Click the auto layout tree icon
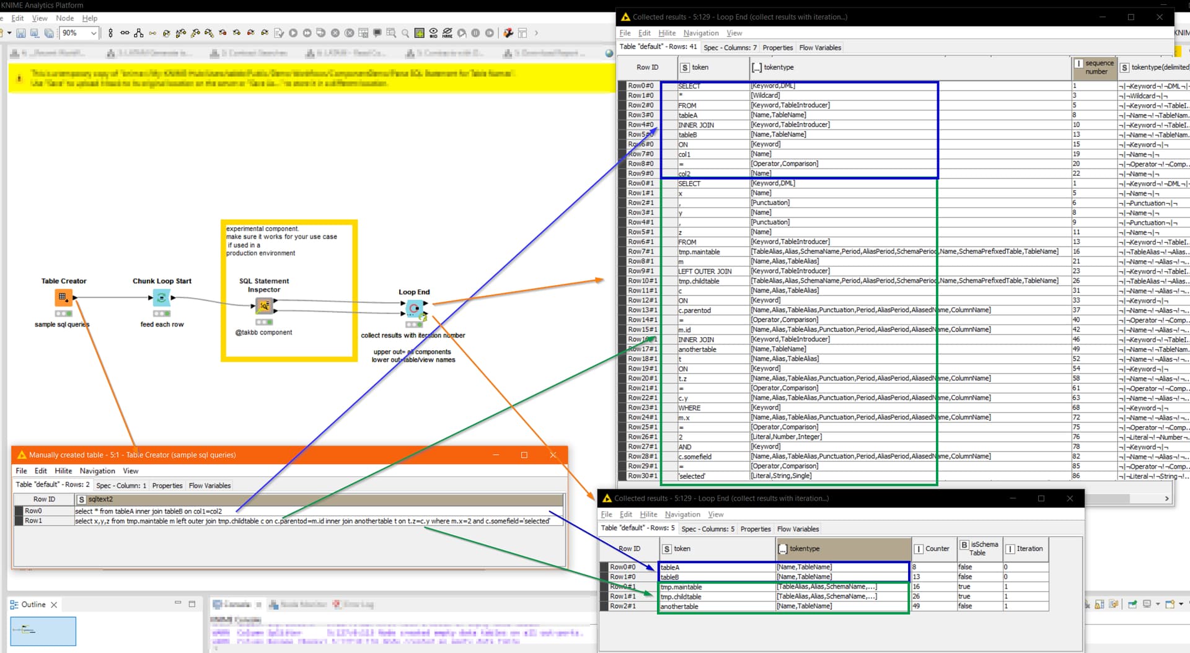This screenshot has height=653, width=1190. click(139, 33)
